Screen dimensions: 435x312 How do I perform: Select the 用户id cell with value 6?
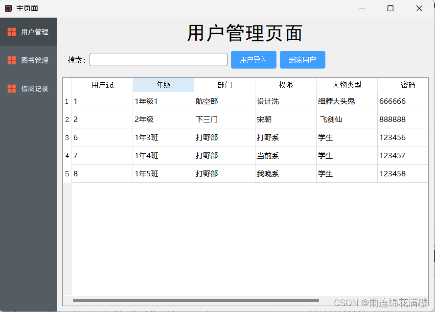click(x=102, y=138)
